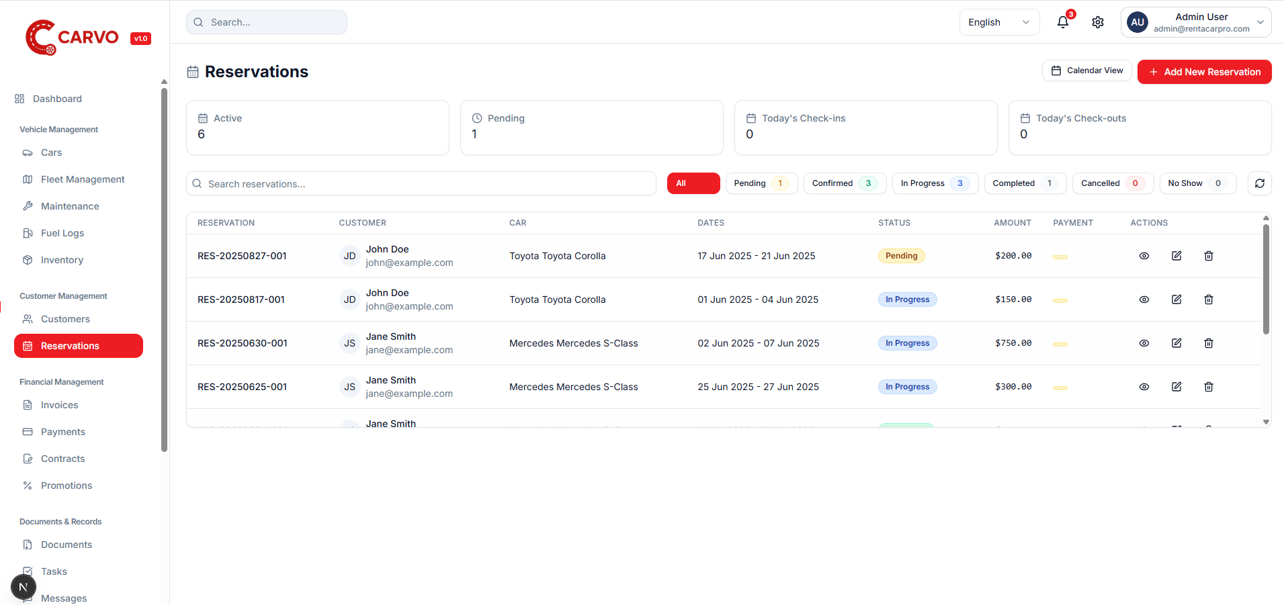The height and width of the screenshot is (605, 1284).
Task: Click the search reservations input field
Action: coord(421,183)
